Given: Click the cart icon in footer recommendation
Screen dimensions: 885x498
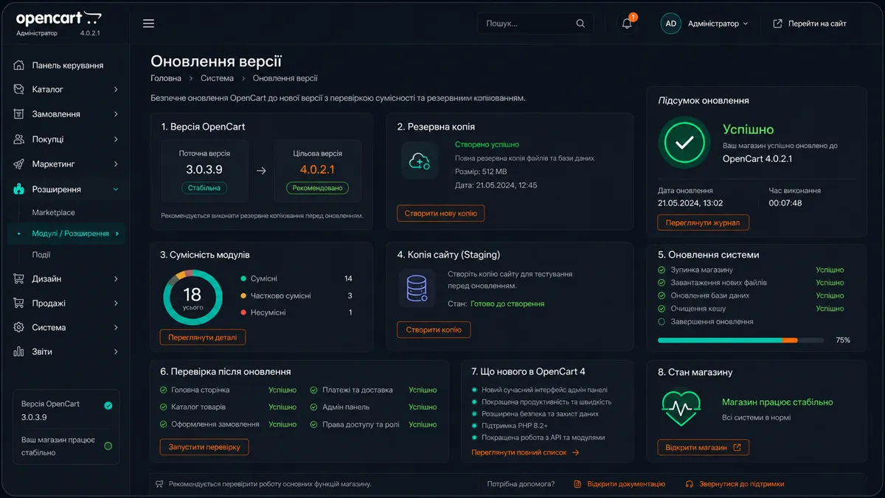Looking at the screenshot, I should (159, 484).
